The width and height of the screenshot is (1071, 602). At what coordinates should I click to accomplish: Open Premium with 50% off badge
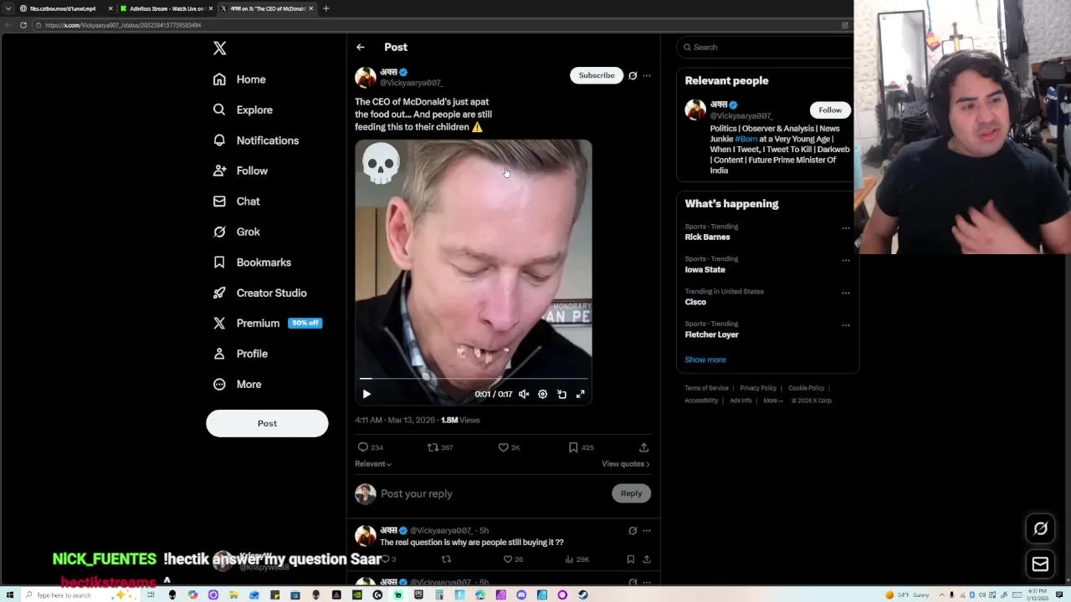(267, 323)
